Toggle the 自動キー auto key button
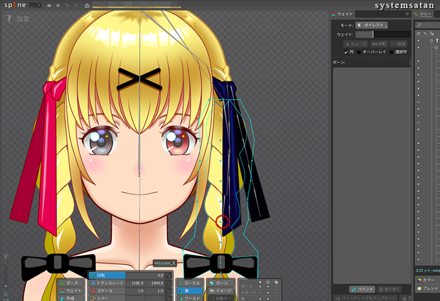 [x=221, y=298]
